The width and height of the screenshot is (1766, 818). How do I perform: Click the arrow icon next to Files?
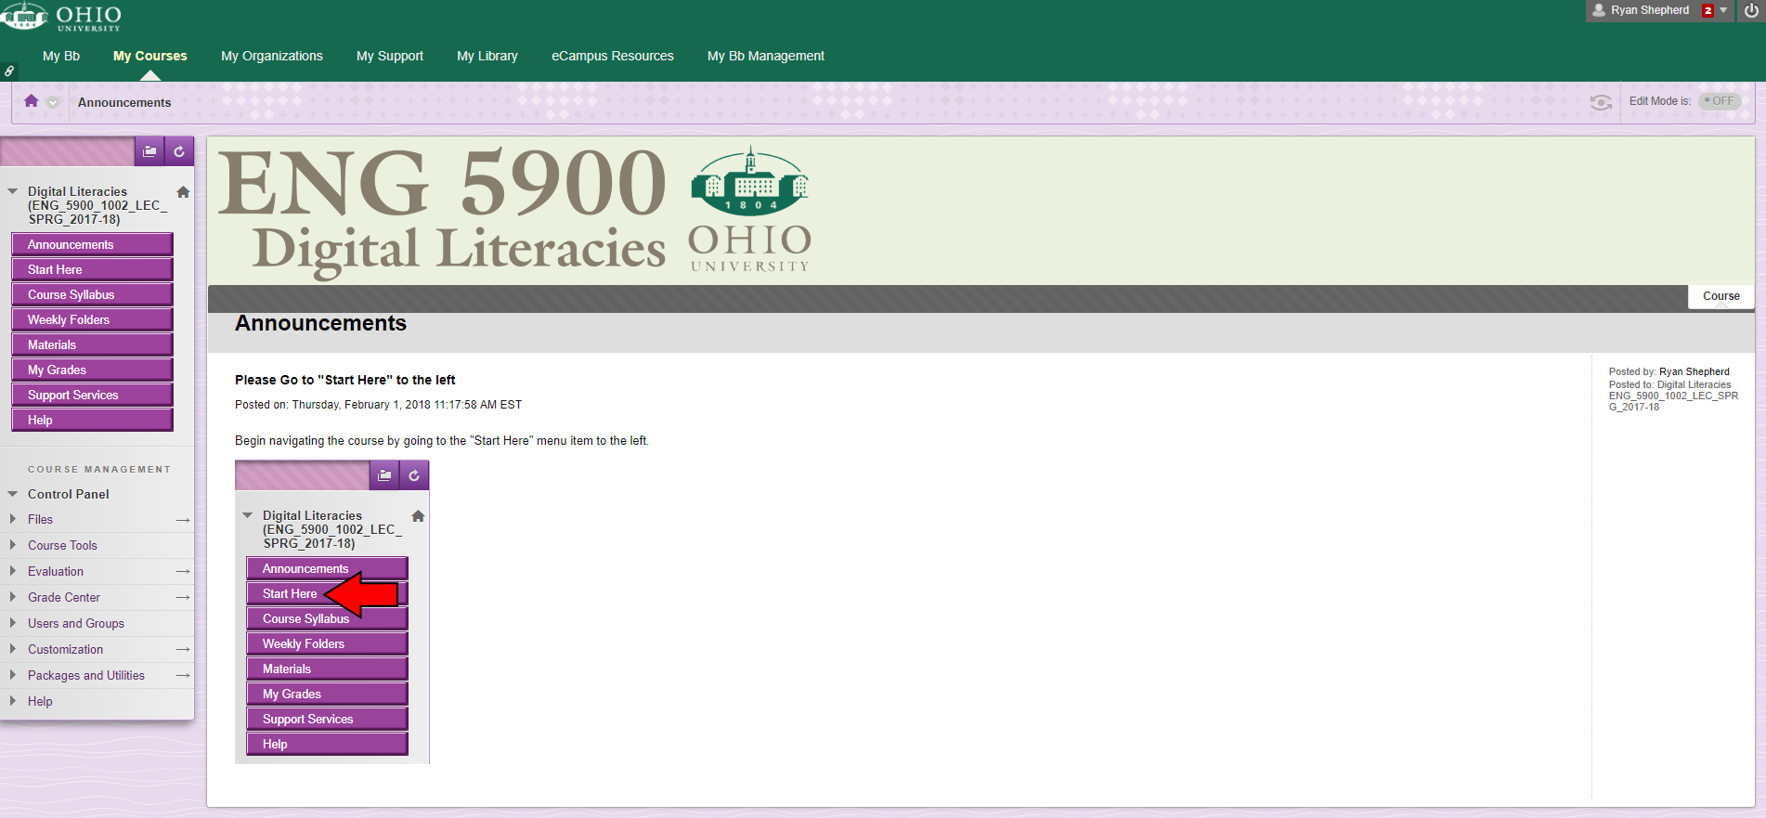click(183, 520)
